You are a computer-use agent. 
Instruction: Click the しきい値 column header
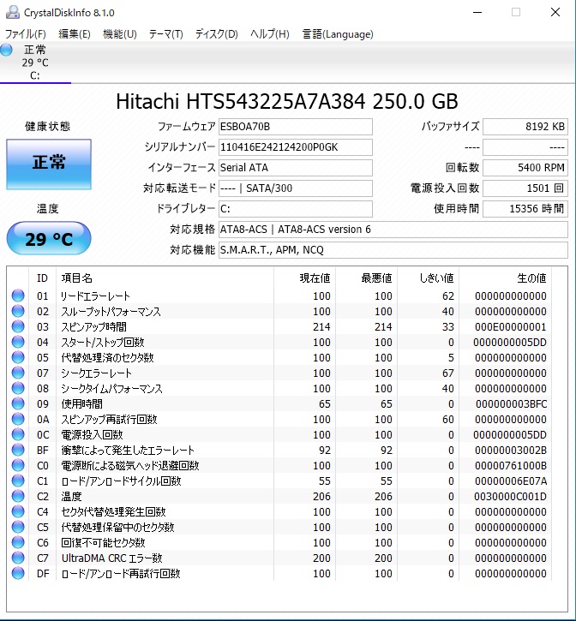click(x=428, y=278)
